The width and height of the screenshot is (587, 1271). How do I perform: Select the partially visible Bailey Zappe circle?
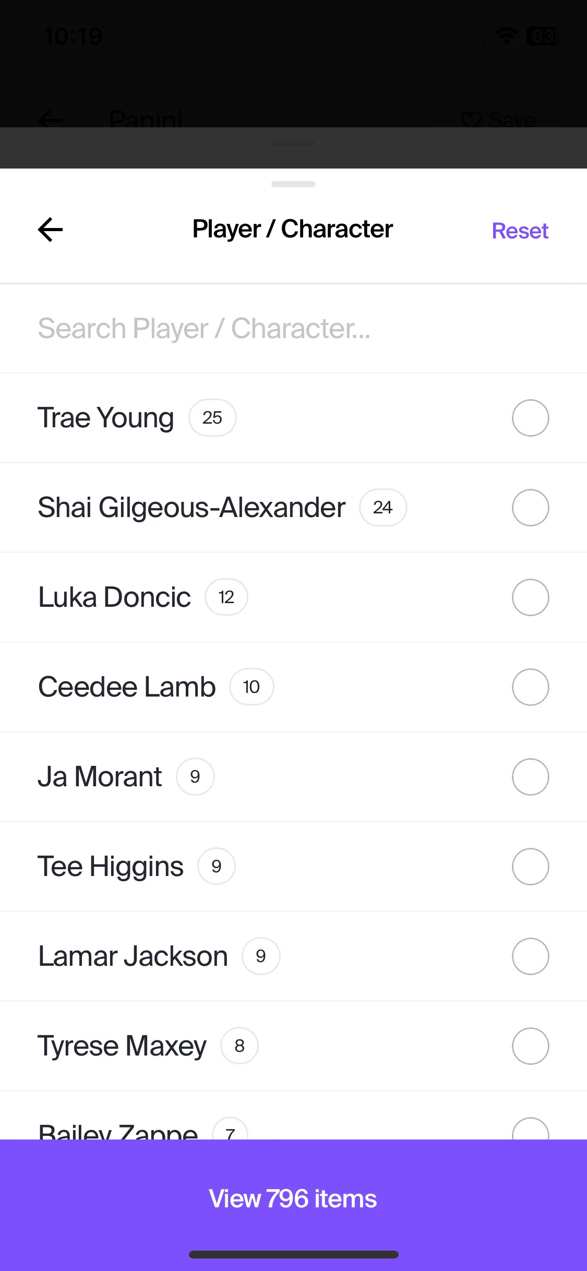(530, 1129)
